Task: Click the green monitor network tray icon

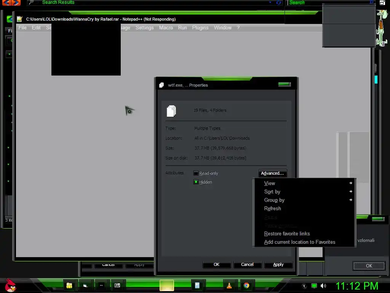Action: click(x=314, y=286)
